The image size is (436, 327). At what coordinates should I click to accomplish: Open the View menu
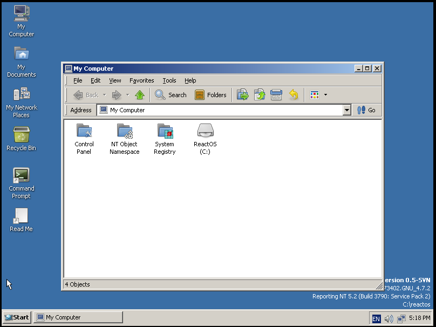(115, 80)
